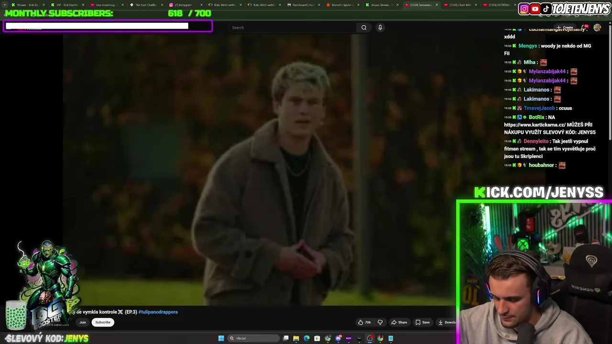This screenshot has height=344, width=612.
Task: Like the video with thumbs-up icon
Action: 364,322
